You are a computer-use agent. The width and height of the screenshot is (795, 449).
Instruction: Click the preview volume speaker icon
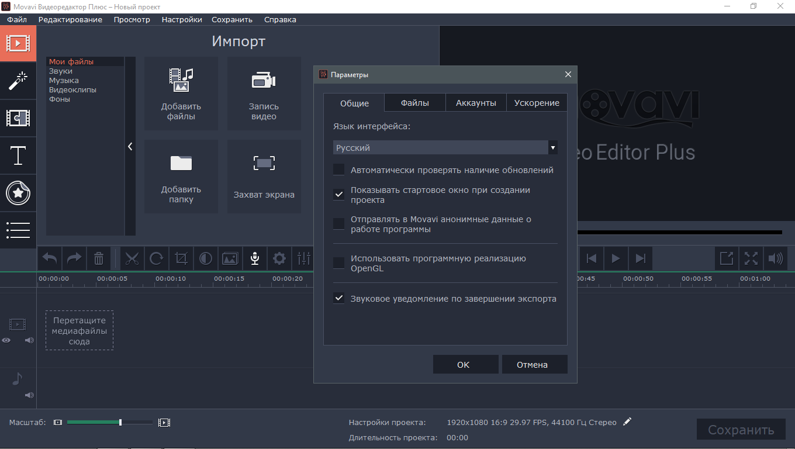pyautogui.click(x=776, y=258)
